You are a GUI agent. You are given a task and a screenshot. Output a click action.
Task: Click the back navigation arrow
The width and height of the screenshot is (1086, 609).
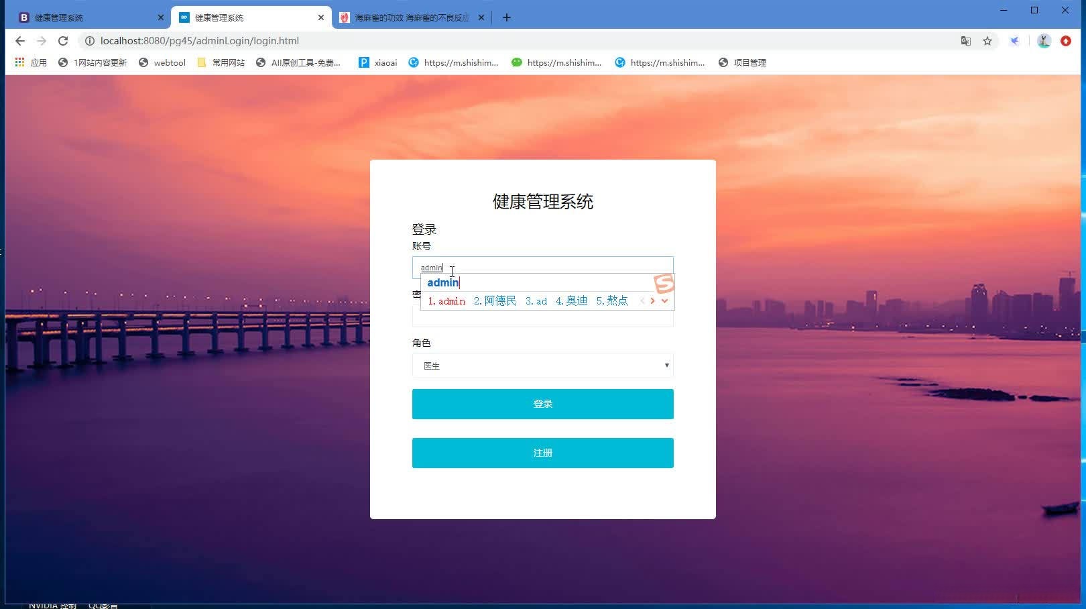pos(19,41)
